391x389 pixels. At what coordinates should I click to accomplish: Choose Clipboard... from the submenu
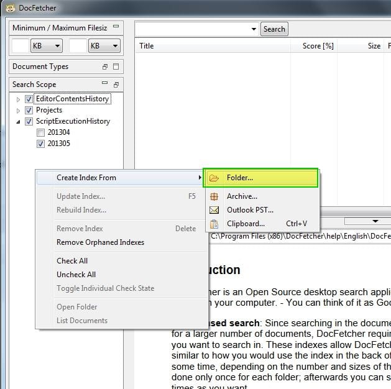[x=262, y=224]
